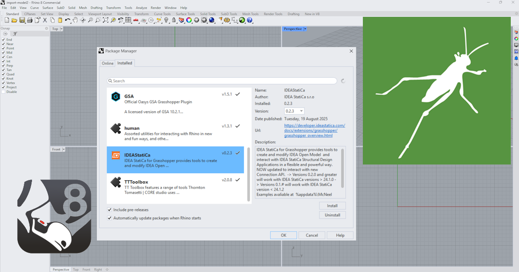This screenshot has width=519, height=272.
Task: Click inside the package Search field
Action: [x=221, y=81]
